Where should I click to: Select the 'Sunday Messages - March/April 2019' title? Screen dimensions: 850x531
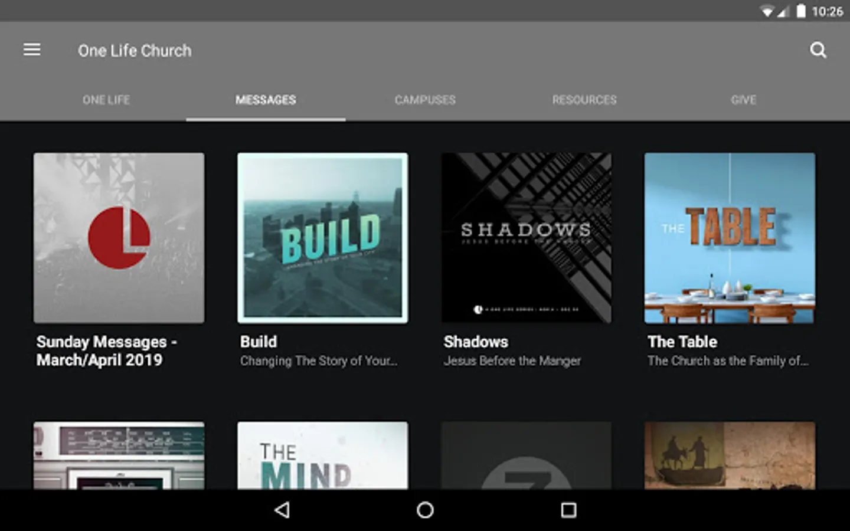(x=107, y=351)
